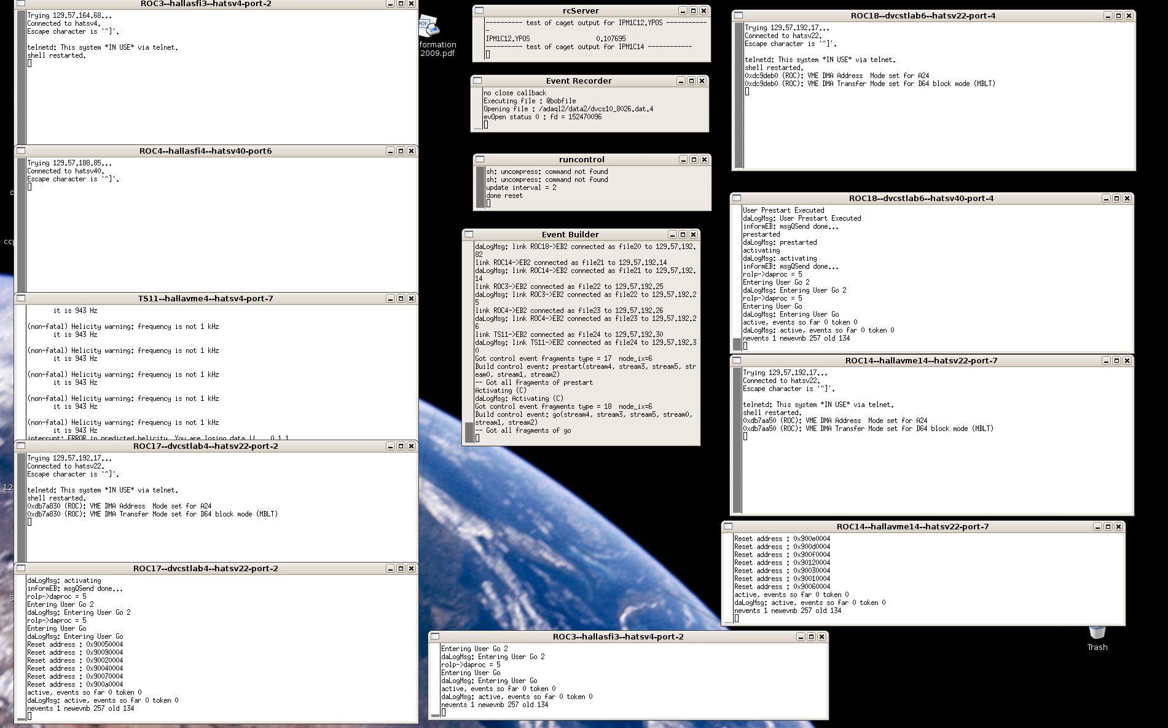The image size is (1168, 728).
Task: Minimize the TS11--hallavme4 window
Action: click(x=390, y=298)
